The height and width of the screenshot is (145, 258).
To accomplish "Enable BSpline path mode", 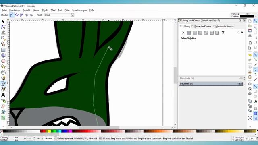I will pos(21,15).
